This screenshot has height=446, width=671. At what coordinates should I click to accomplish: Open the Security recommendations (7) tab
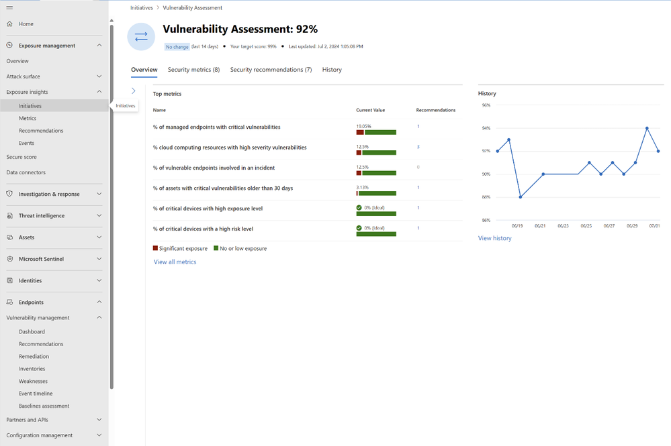271,70
